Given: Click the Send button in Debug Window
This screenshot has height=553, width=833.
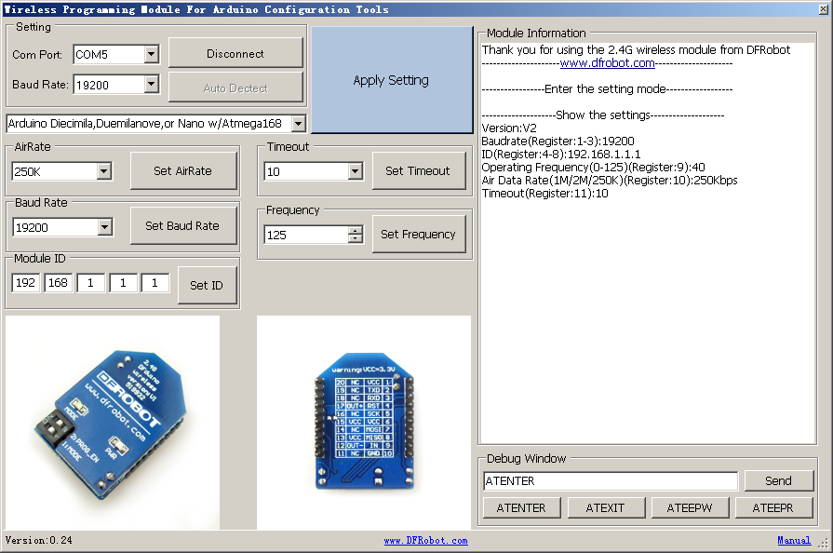Looking at the screenshot, I should click(778, 480).
